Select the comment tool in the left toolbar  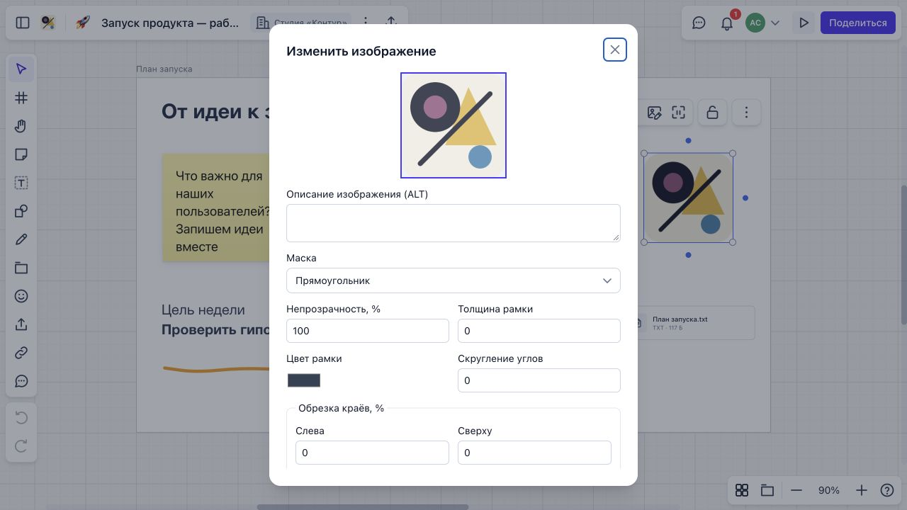click(21, 381)
